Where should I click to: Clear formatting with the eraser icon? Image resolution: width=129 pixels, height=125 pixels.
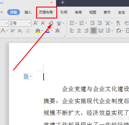[x=51, y=23]
